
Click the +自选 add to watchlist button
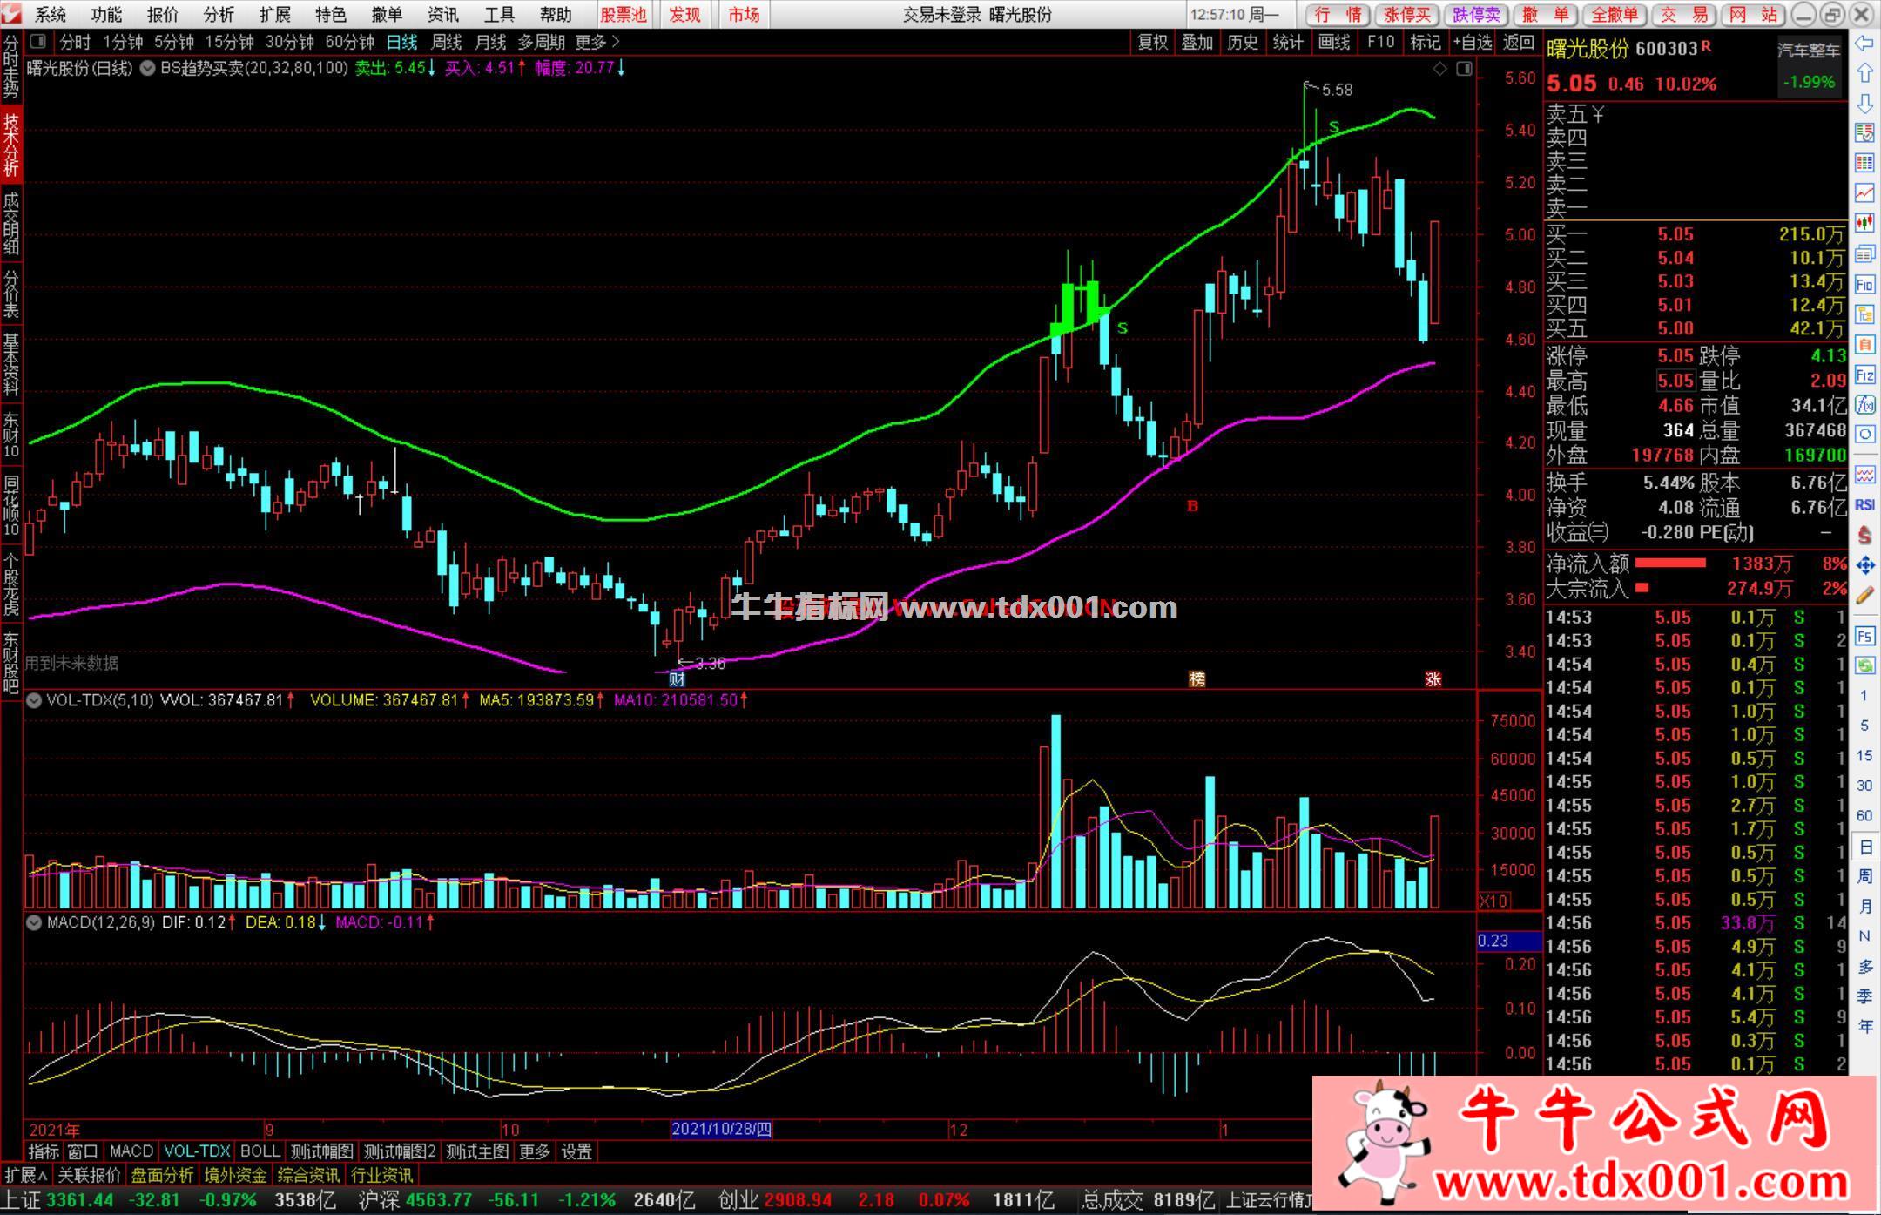coord(1473,42)
